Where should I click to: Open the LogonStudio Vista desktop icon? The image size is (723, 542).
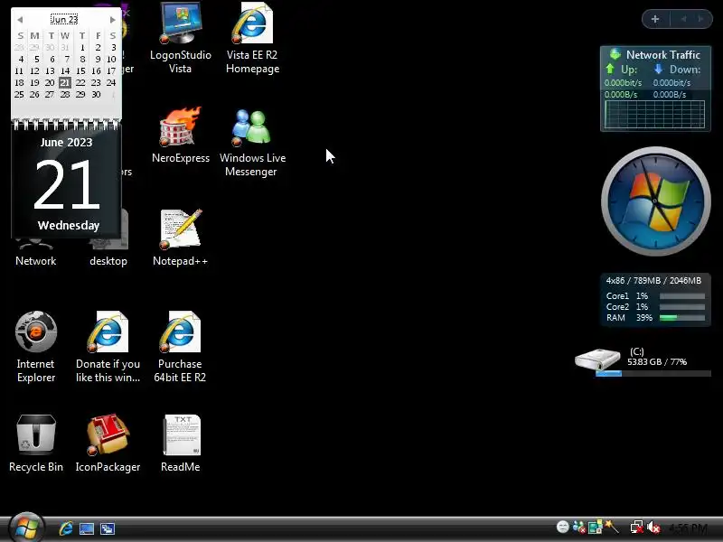180,38
